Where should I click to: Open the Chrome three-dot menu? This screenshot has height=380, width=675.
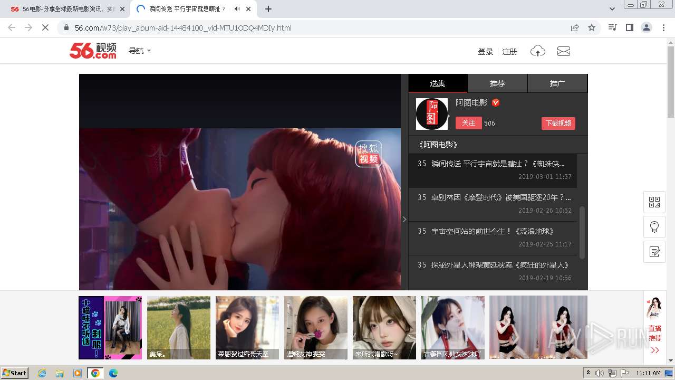pyautogui.click(x=663, y=27)
